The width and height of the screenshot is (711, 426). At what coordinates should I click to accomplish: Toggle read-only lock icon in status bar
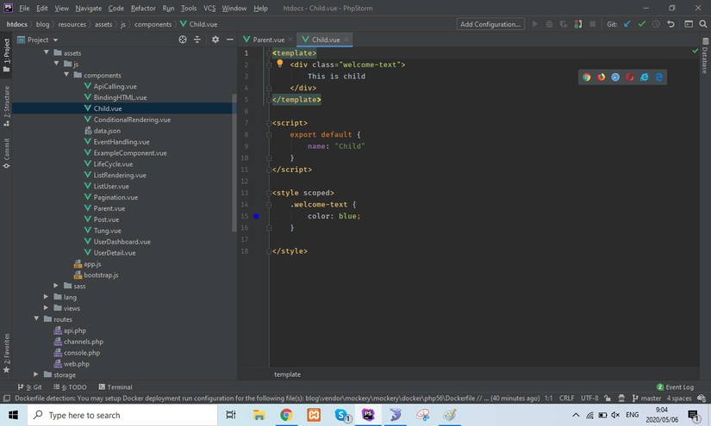pos(608,398)
